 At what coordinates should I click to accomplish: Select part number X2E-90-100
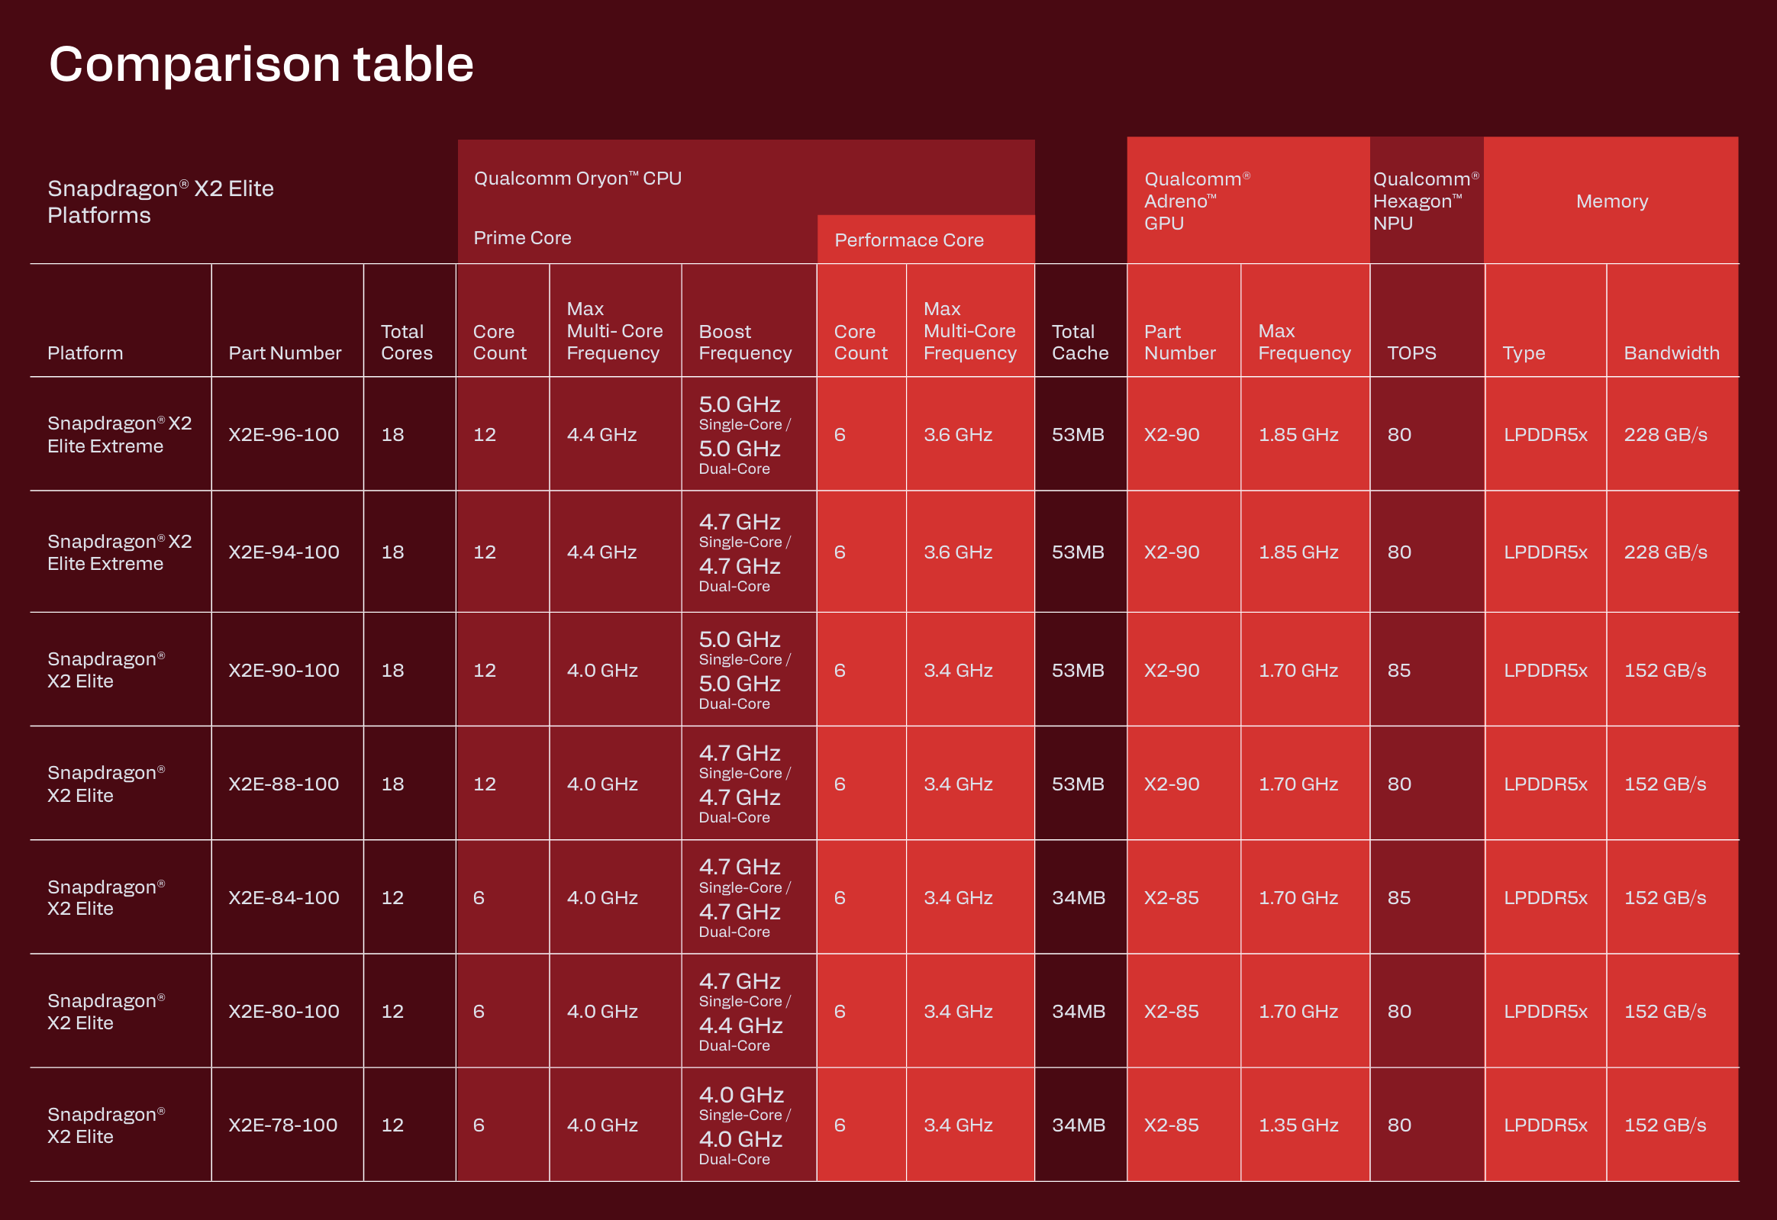[x=284, y=670]
